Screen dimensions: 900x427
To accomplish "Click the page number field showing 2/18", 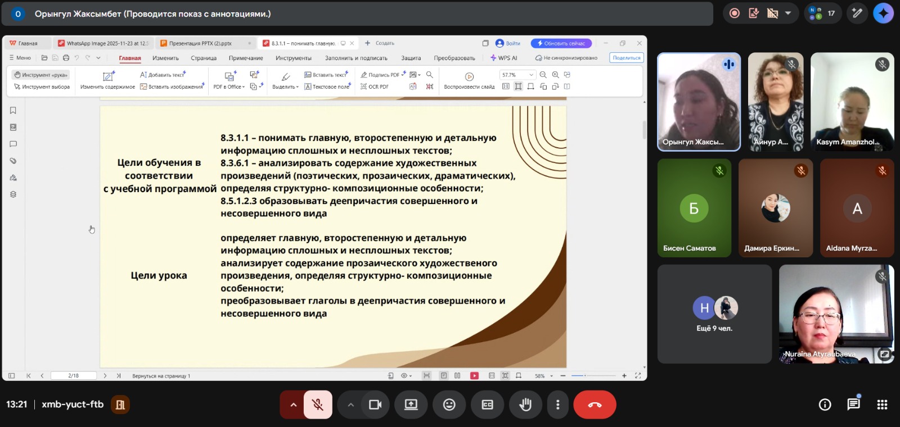I will (73, 376).
